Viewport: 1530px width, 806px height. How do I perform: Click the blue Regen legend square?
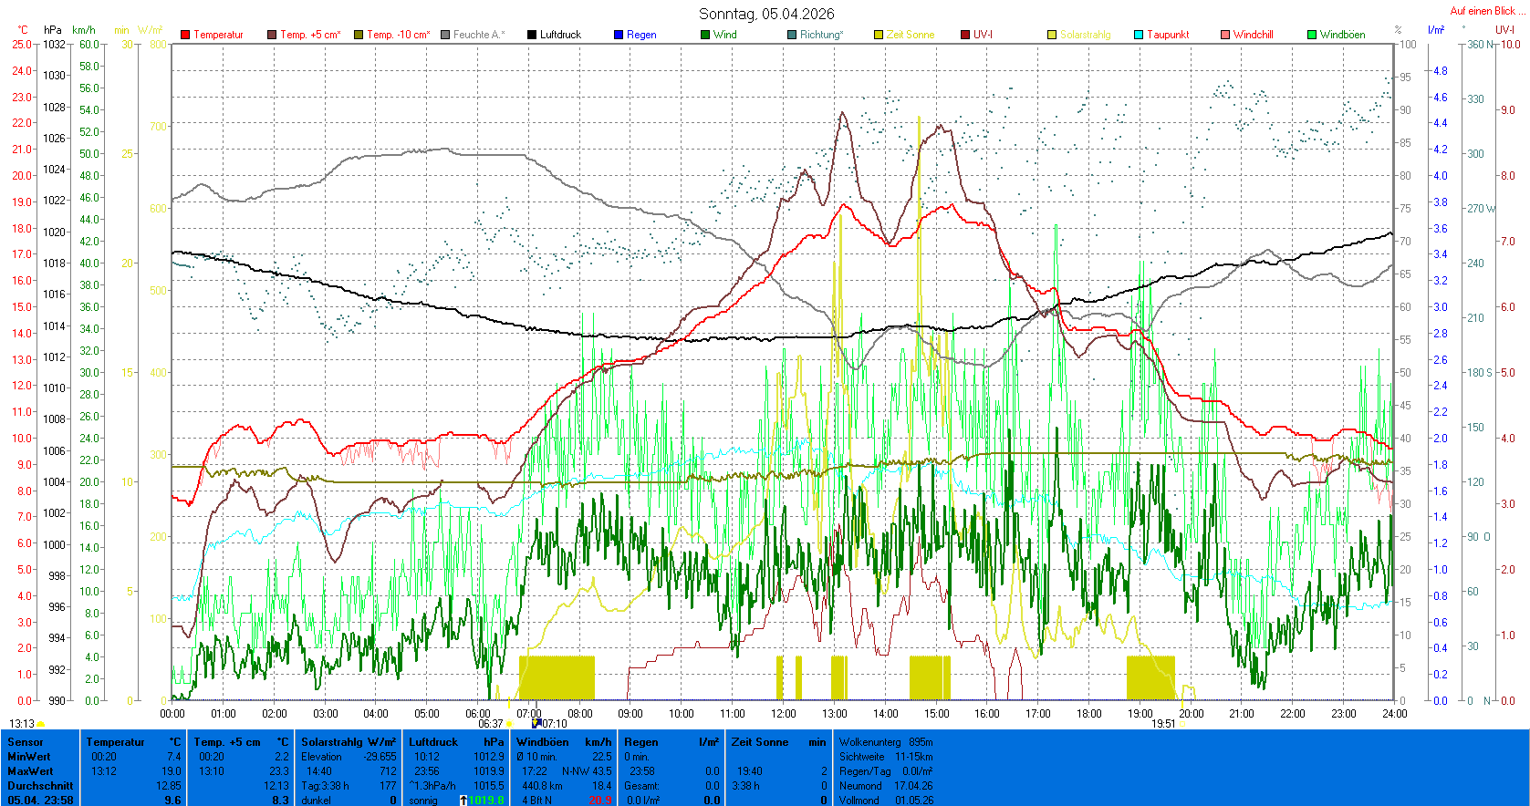(619, 35)
